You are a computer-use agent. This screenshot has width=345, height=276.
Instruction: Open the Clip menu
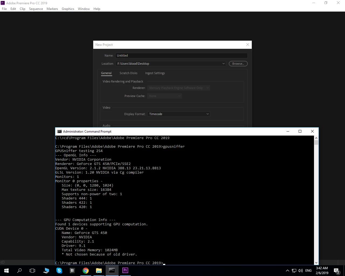[x=22, y=9]
